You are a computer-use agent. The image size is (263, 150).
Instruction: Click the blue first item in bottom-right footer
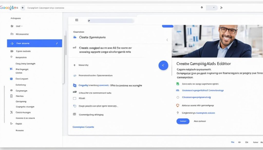point(232,142)
